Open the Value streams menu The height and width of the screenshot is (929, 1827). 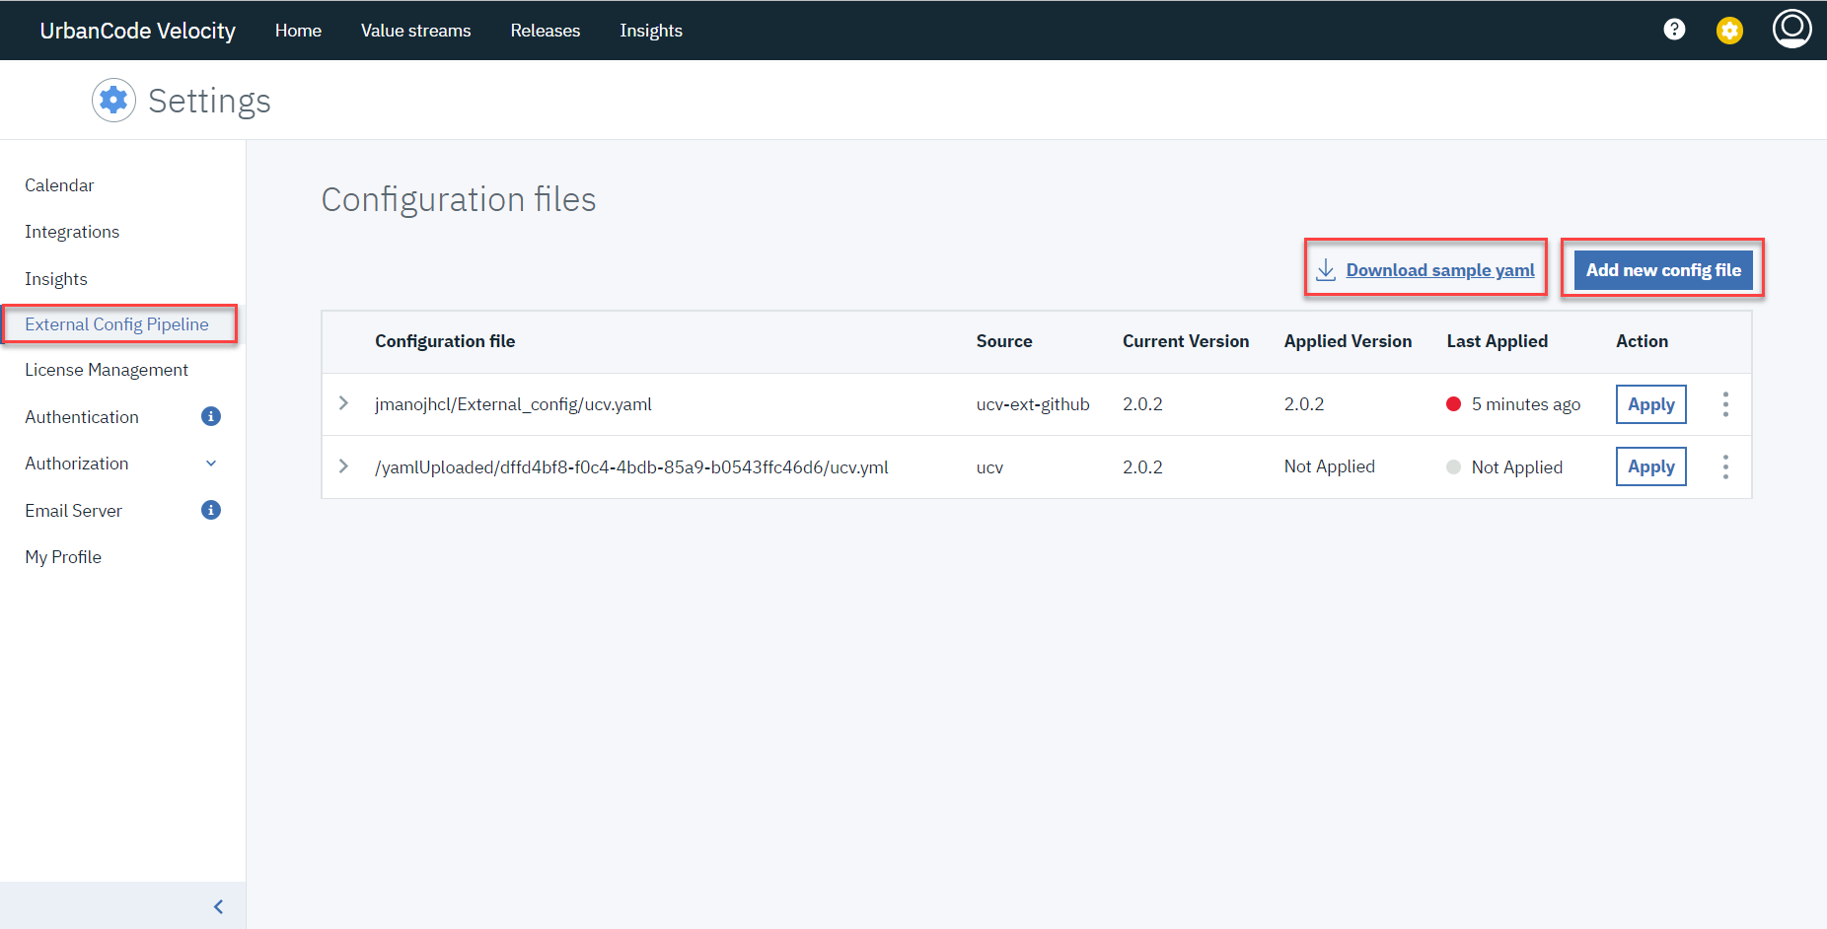coord(415,31)
